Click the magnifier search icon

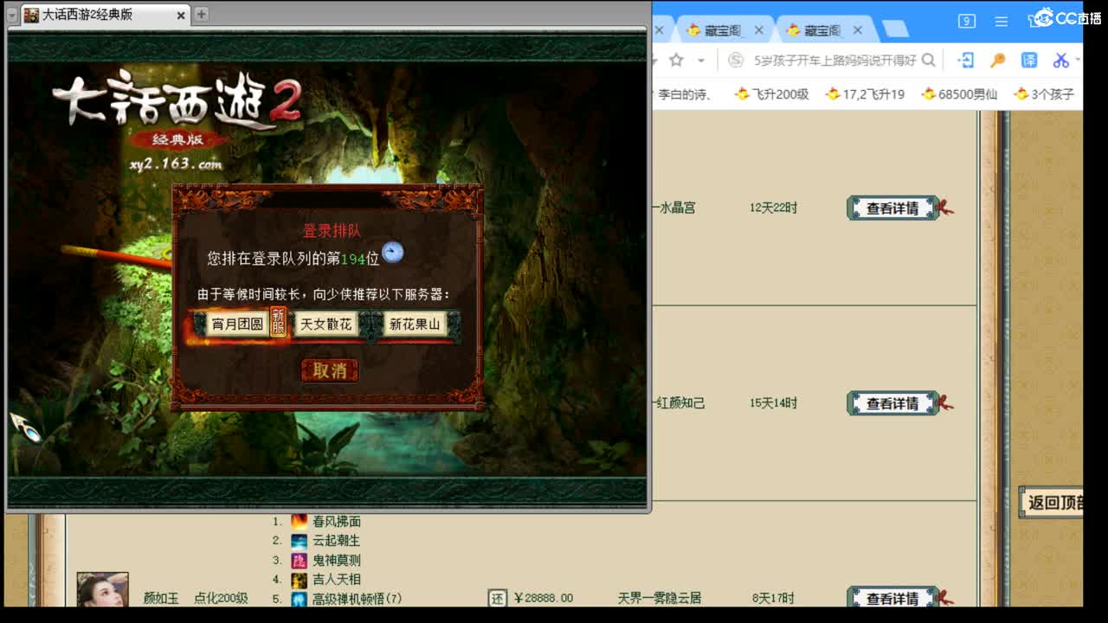(929, 61)
